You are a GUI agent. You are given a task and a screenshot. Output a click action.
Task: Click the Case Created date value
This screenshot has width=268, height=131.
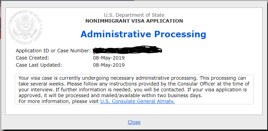click(109, 58)
